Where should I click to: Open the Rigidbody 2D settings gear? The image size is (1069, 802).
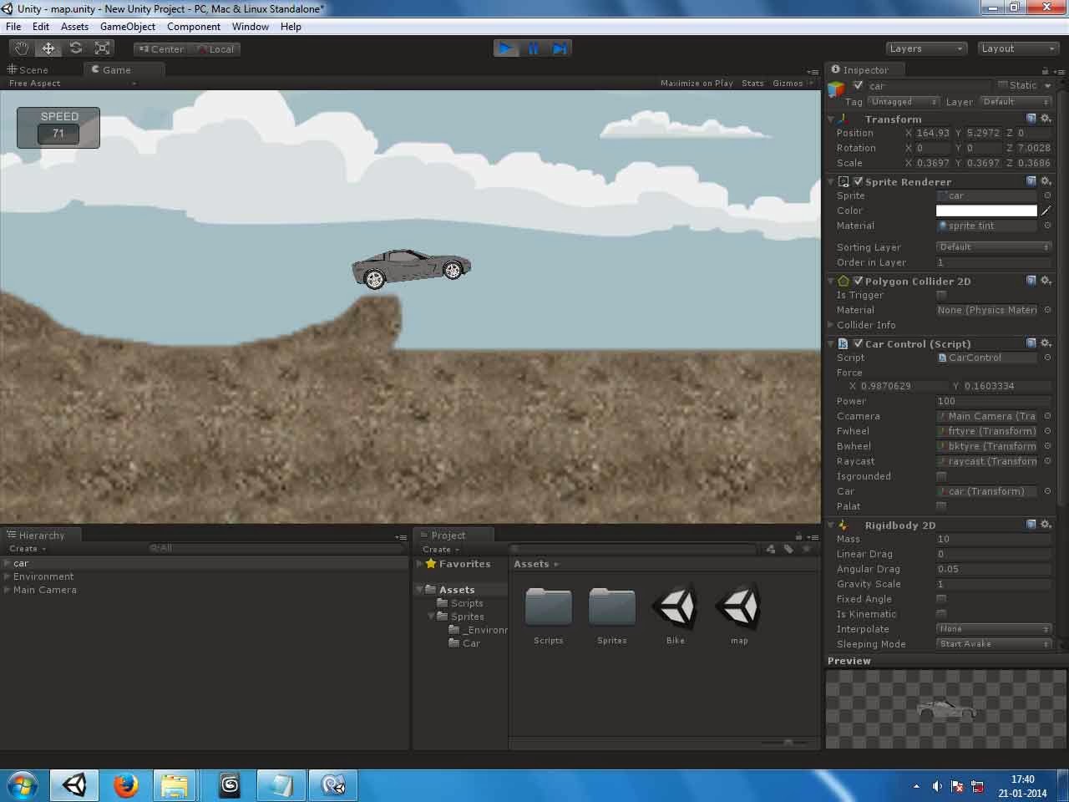[x=1046, y=525]
